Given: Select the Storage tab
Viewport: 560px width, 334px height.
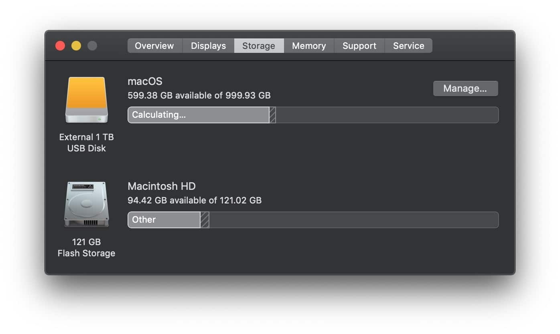Looking at the screenshot, I should tap(259, 46).
